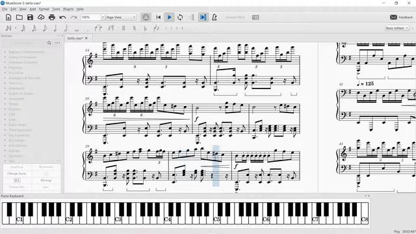The height and width of the screenshot is (234, 416).
Task: Toggle note input mode N button
Action: pos(8,28)
